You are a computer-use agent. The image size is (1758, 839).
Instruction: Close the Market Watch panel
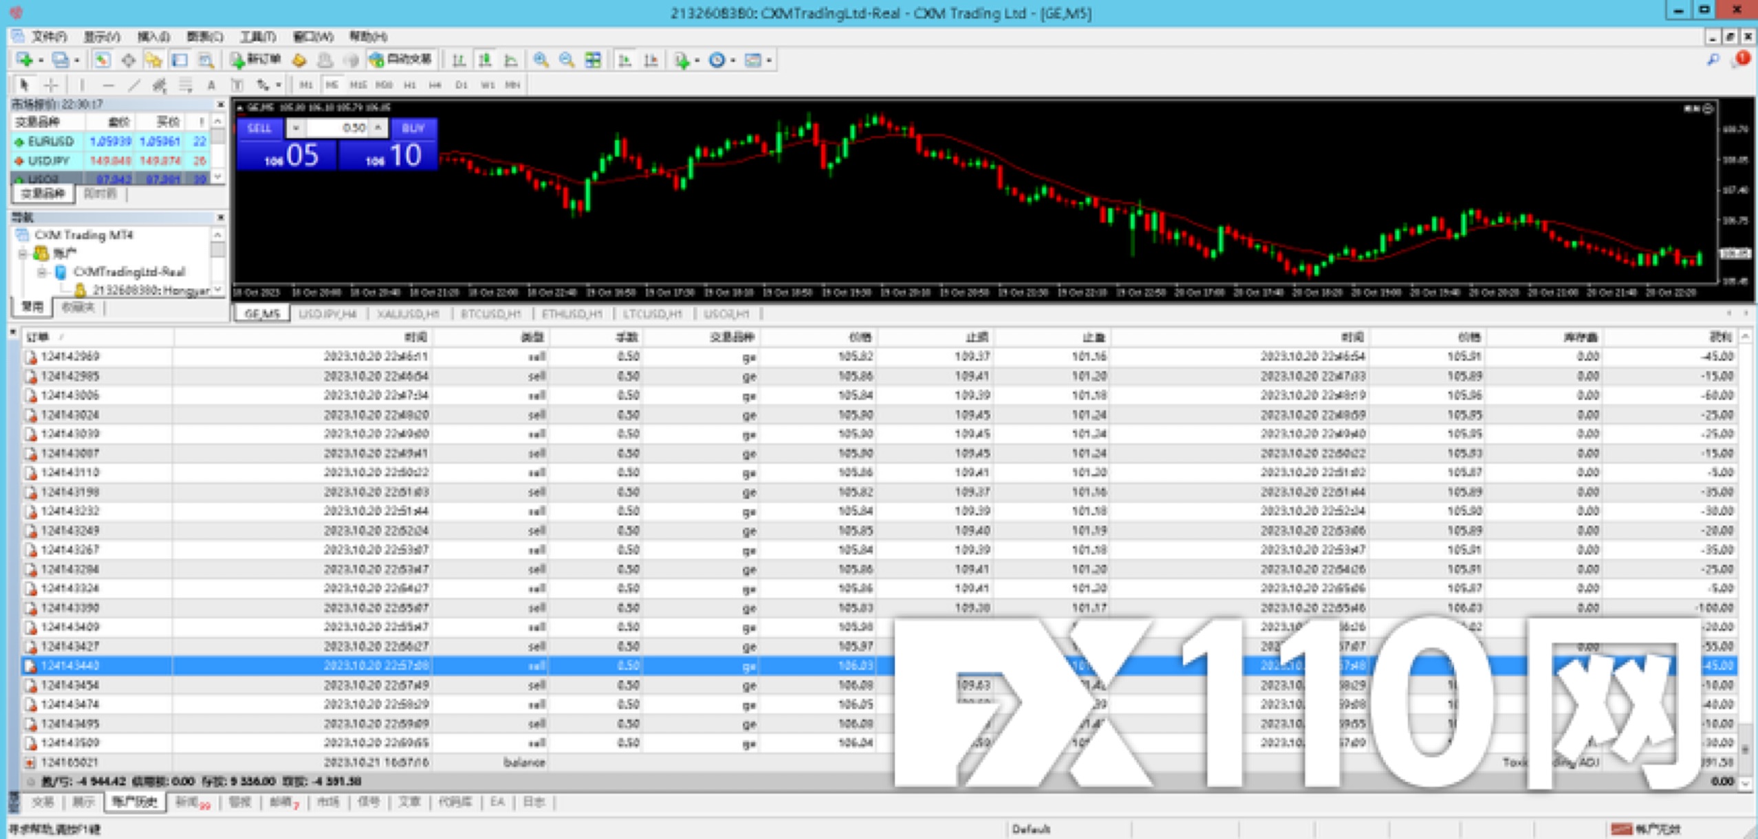coord(220,104)
